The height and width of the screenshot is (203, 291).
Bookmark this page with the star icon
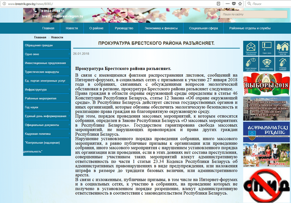click(x=239, y=3)
